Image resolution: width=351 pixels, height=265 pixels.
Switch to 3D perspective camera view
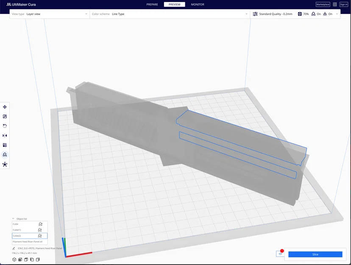[x=14, y=259]
